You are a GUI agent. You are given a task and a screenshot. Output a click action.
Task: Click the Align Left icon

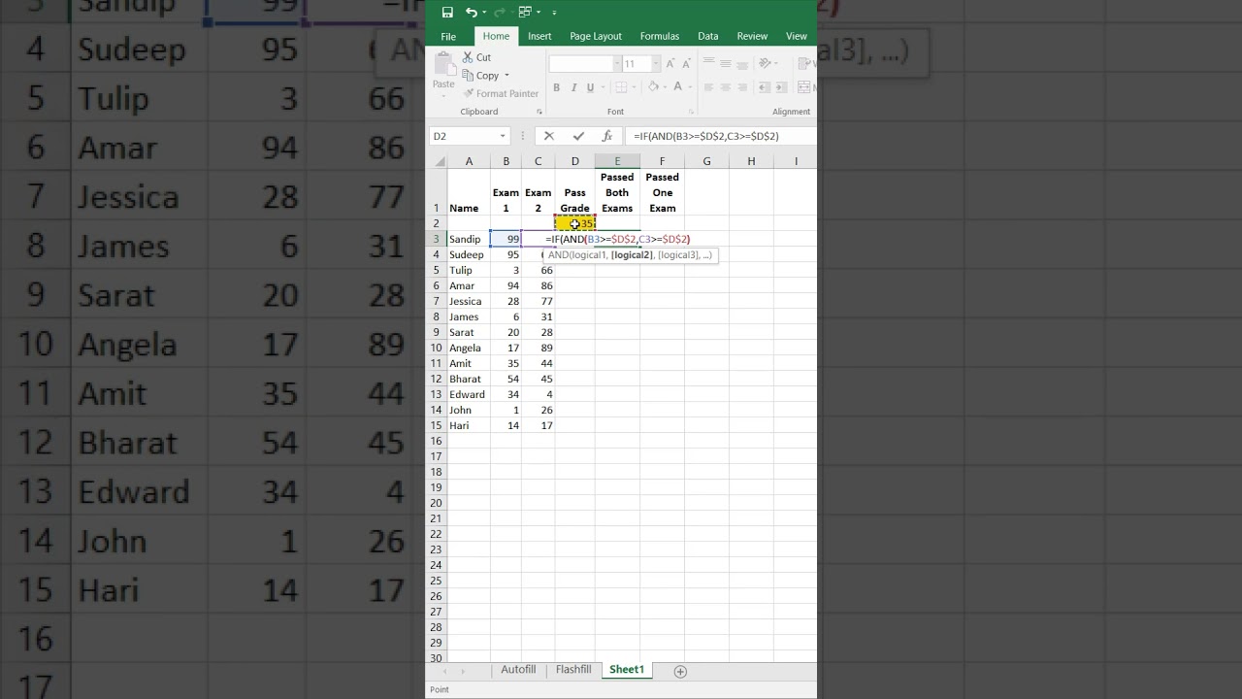click(x=708, y=87)
